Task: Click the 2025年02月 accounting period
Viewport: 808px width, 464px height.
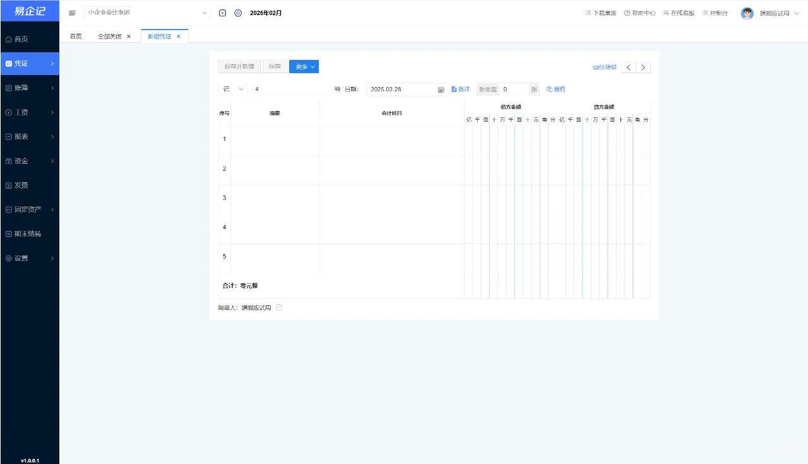Action: click(266, 13)
